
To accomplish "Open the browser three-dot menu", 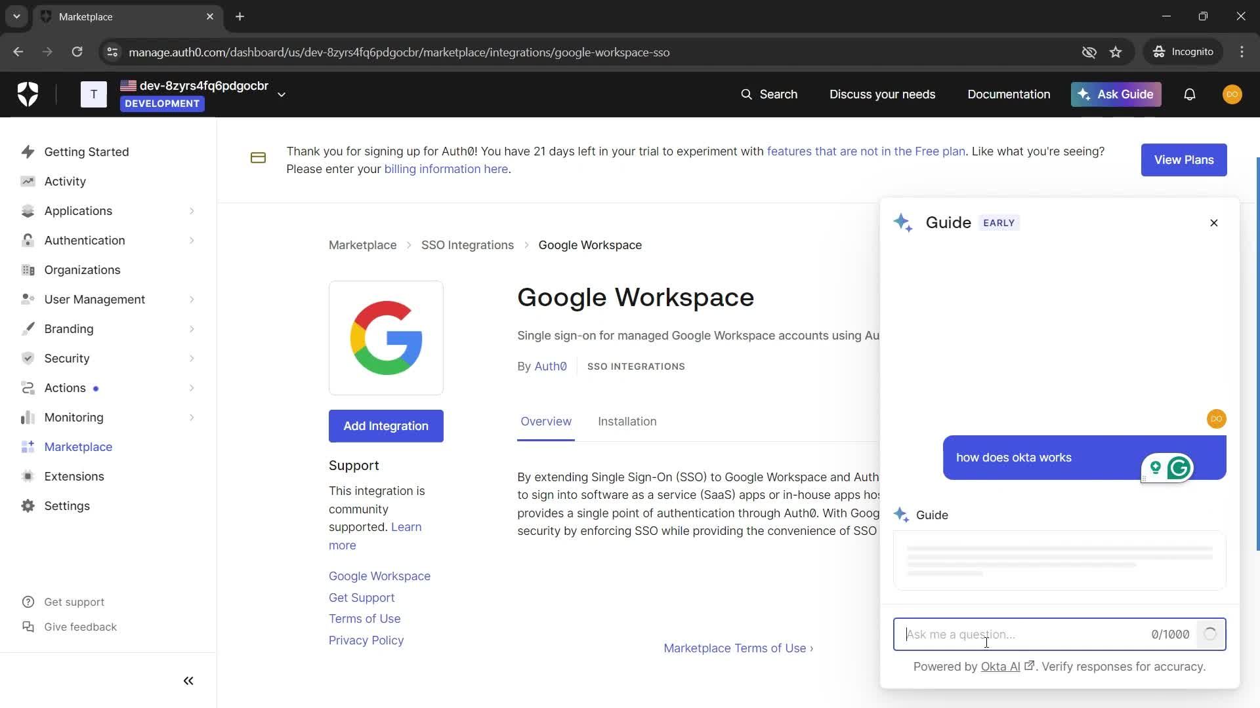I will 1242,52.
